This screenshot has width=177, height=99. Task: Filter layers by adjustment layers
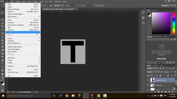pos(163,68)
